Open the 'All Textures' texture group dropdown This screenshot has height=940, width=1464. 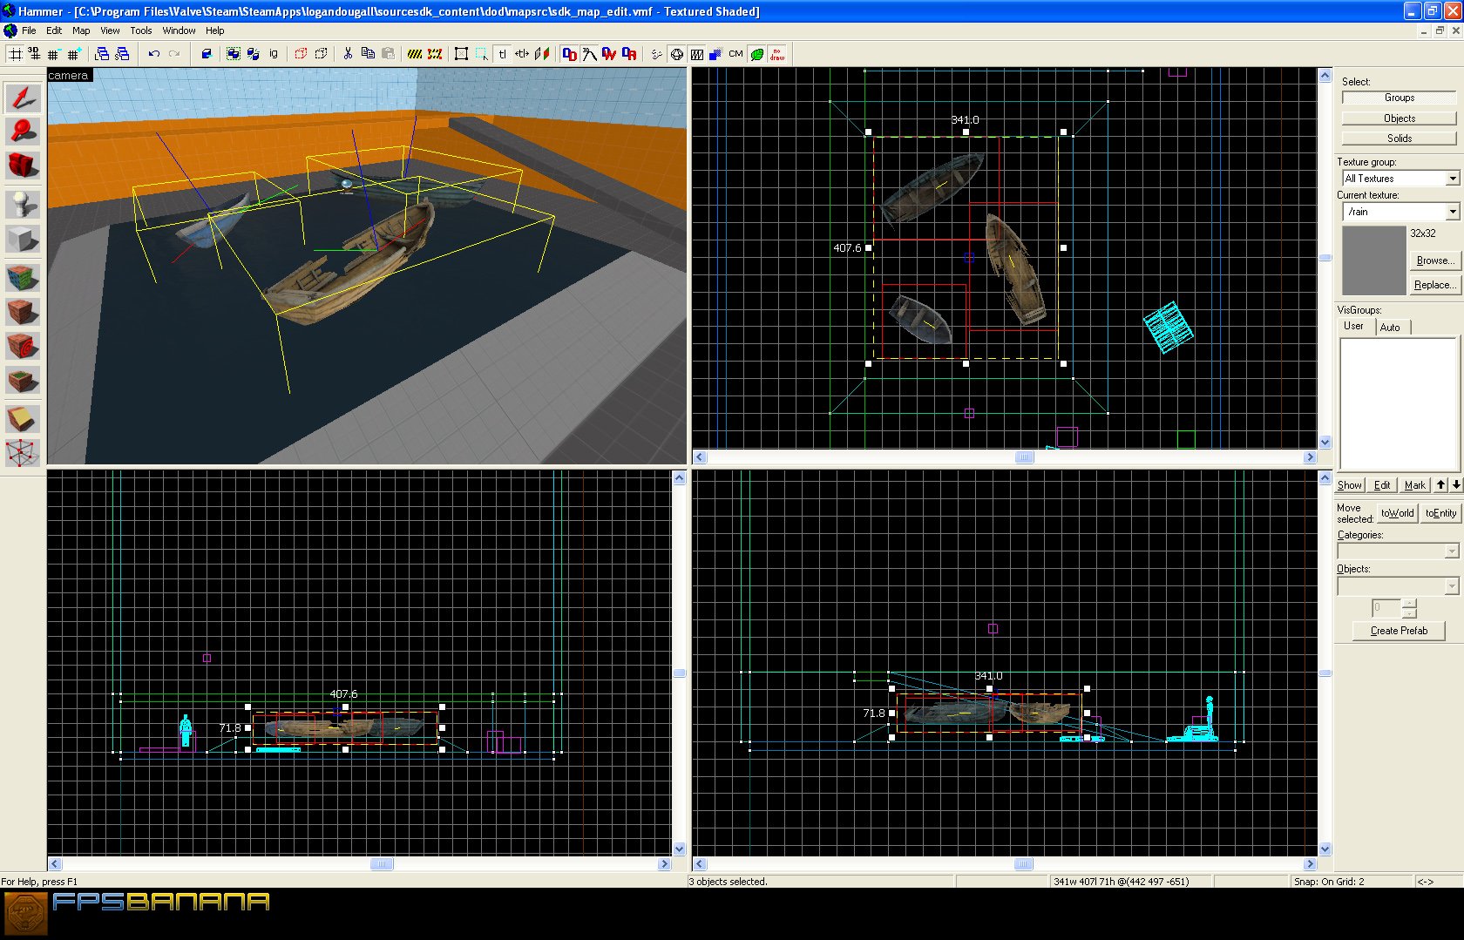click(x=1452, y=178)
